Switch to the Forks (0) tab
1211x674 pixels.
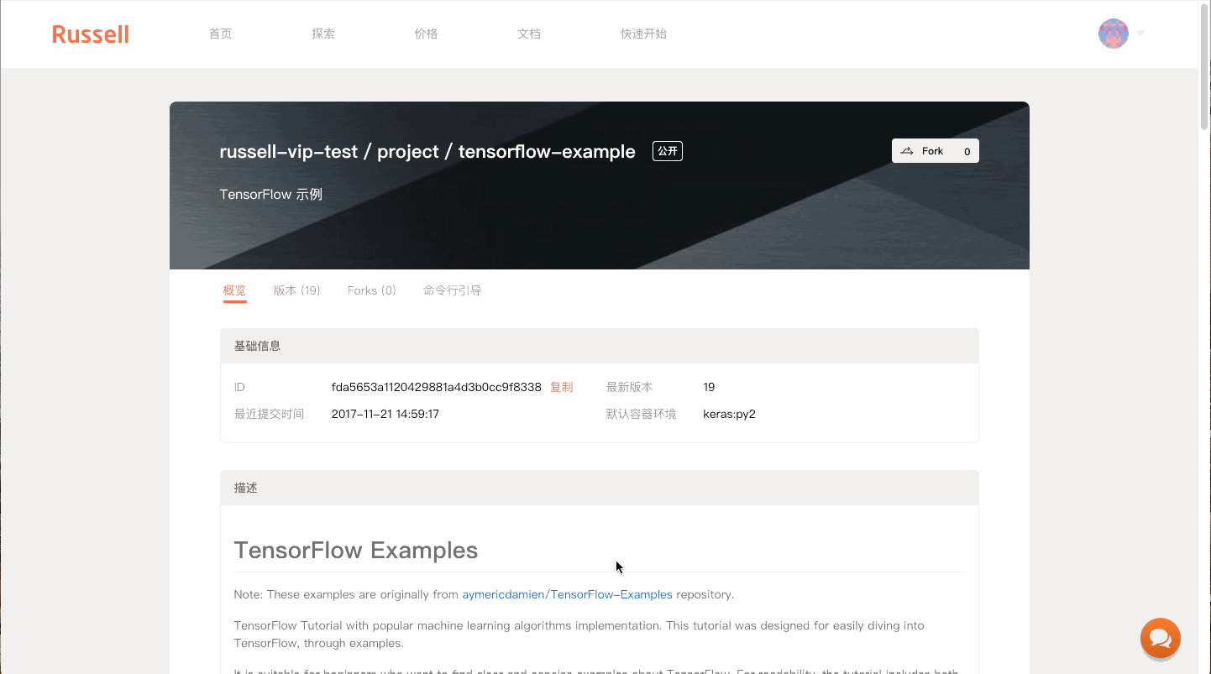click(x=371, y=290)
